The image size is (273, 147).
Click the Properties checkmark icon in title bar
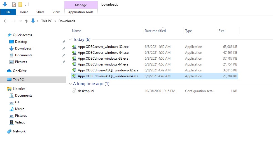pyautogui.click(x=14, y=4)
